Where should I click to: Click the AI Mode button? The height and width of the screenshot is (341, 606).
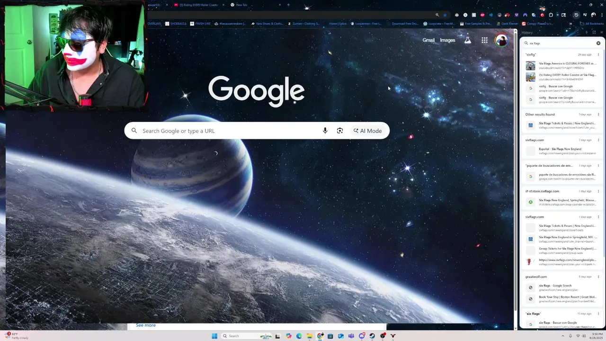tap(367, 131)
